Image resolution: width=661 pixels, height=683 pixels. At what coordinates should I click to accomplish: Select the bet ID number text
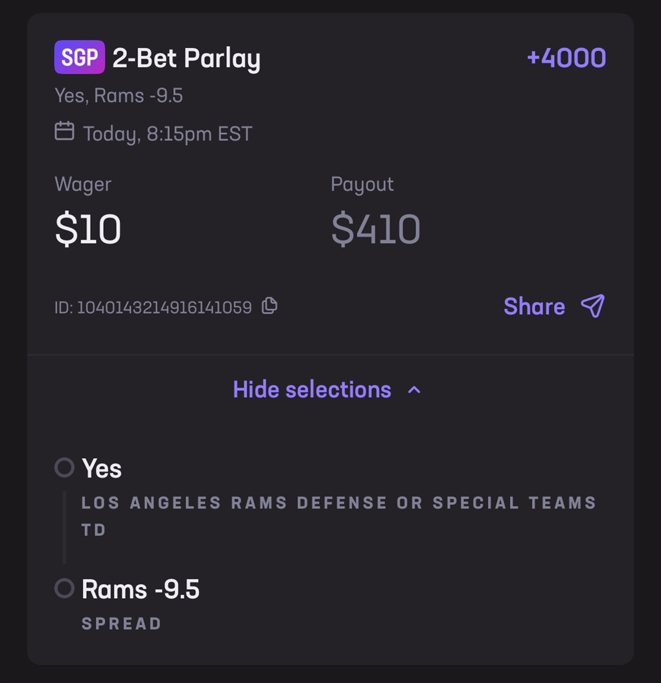[x=164, y=307]
